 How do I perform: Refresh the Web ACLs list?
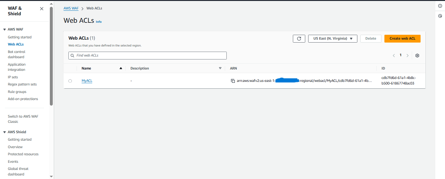point(299,39)
